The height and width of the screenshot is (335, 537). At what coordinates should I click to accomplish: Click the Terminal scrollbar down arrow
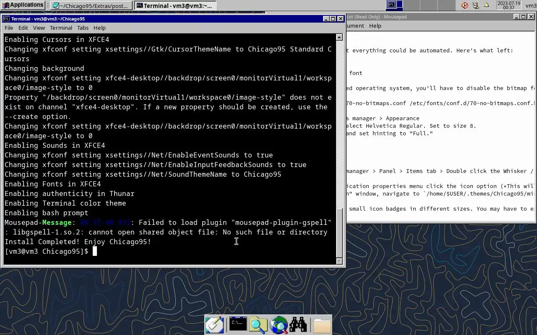pos(339,261)
